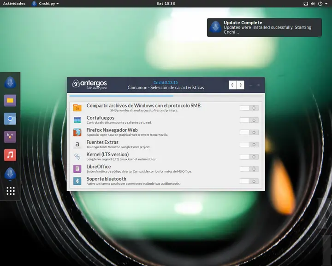Open the purple owl chat app in the dock
This screenshot has height=266, width=332.
10,137
